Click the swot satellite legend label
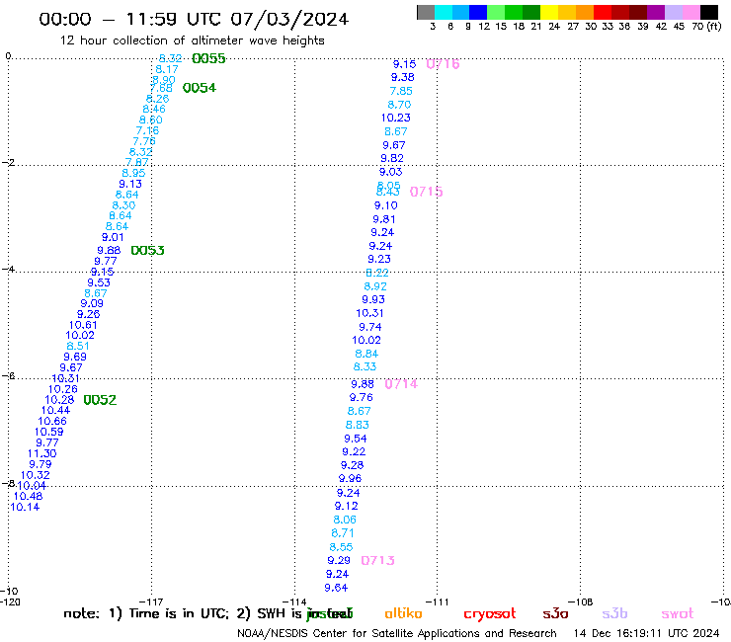The height and width of the screenshot is (642, 731). click(x=678, y=613)
